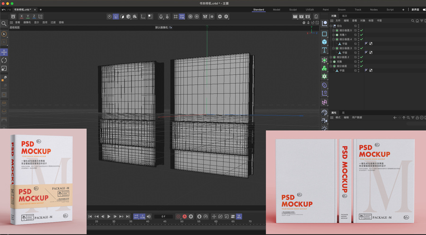Open the 标签 menu in Object Manager
The width and height of the screenshot is (426, 235).
tap(371, 21)
